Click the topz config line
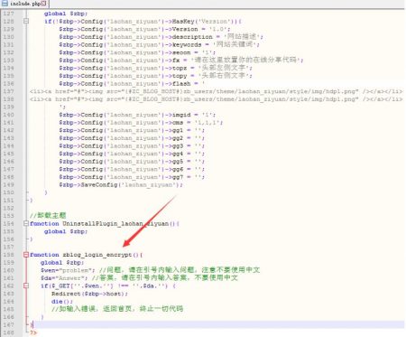Image resolution: width=406 pixels, height=337 pixels. (x=156, y=68)
